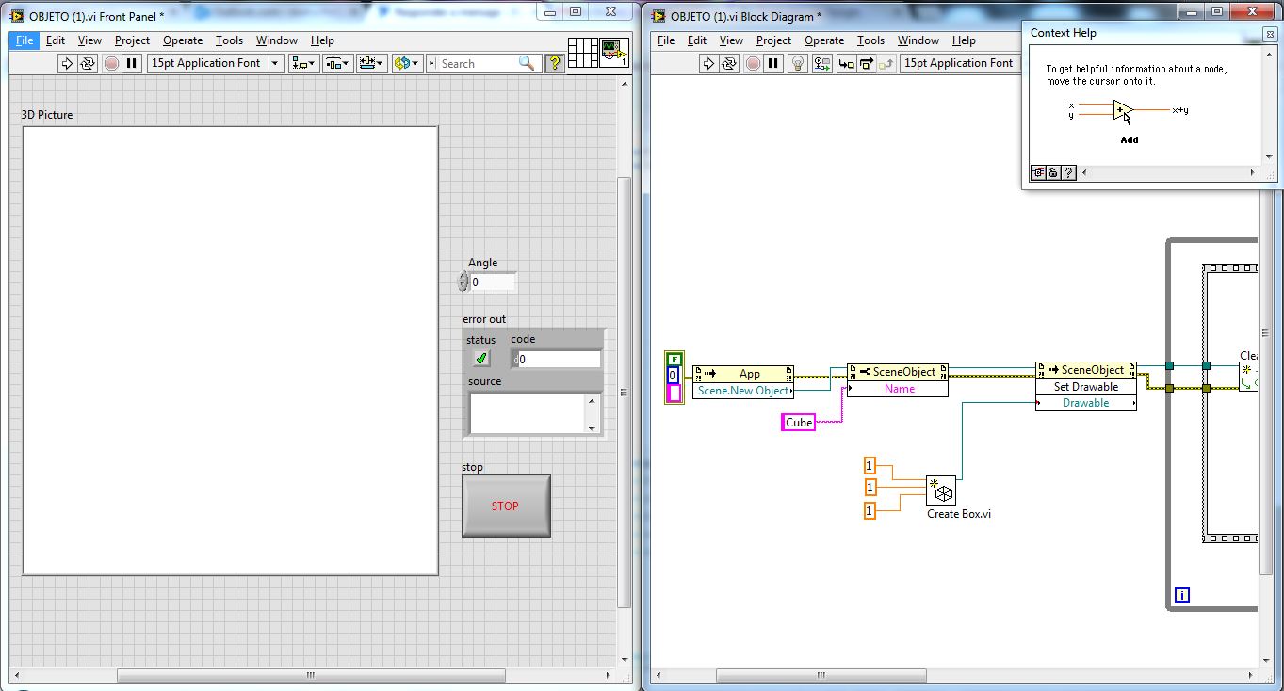The height and width of the screenshot is (691, 1284).
Task: Click the Create Box.vi node icon
Action: pyautogui.click(x=940, y=490)
